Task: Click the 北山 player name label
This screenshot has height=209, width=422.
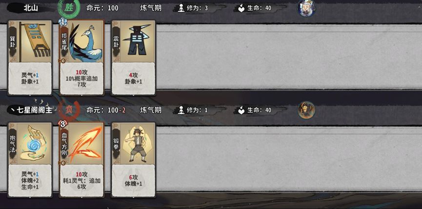Action: (31, 8)
